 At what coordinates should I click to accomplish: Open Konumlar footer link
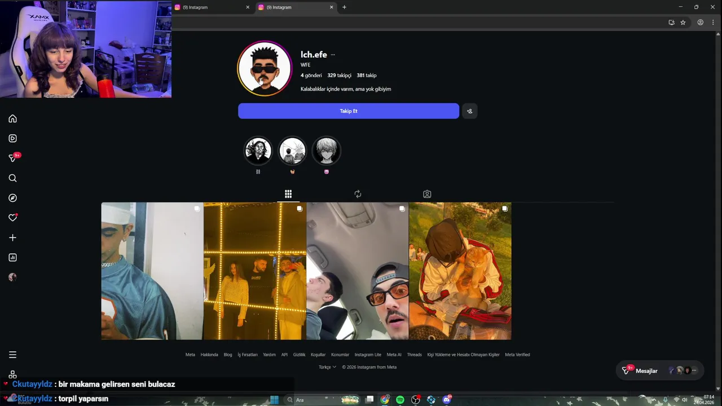pos(340,355)
